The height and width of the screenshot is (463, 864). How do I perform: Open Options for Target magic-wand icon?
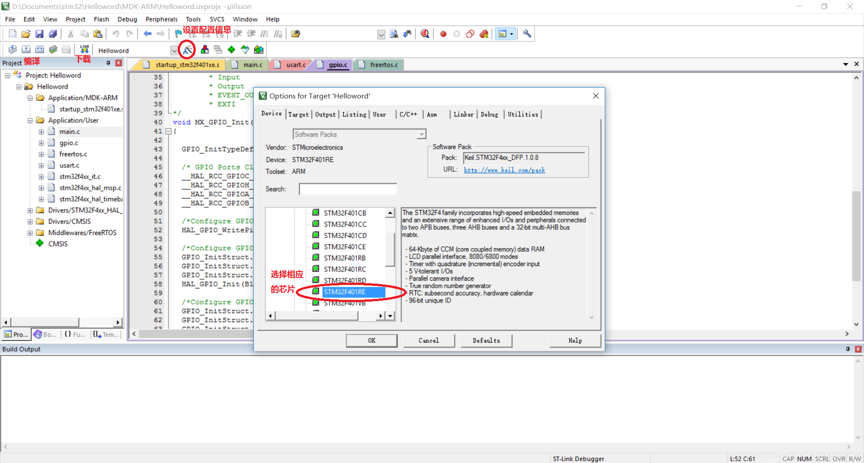(x=187, y=49)
